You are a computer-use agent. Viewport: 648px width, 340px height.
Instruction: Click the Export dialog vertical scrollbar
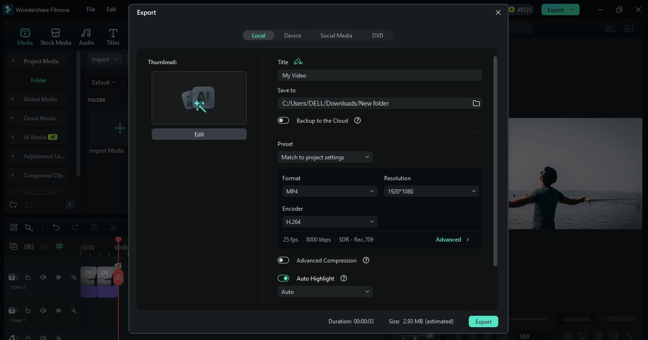point(495,162)
